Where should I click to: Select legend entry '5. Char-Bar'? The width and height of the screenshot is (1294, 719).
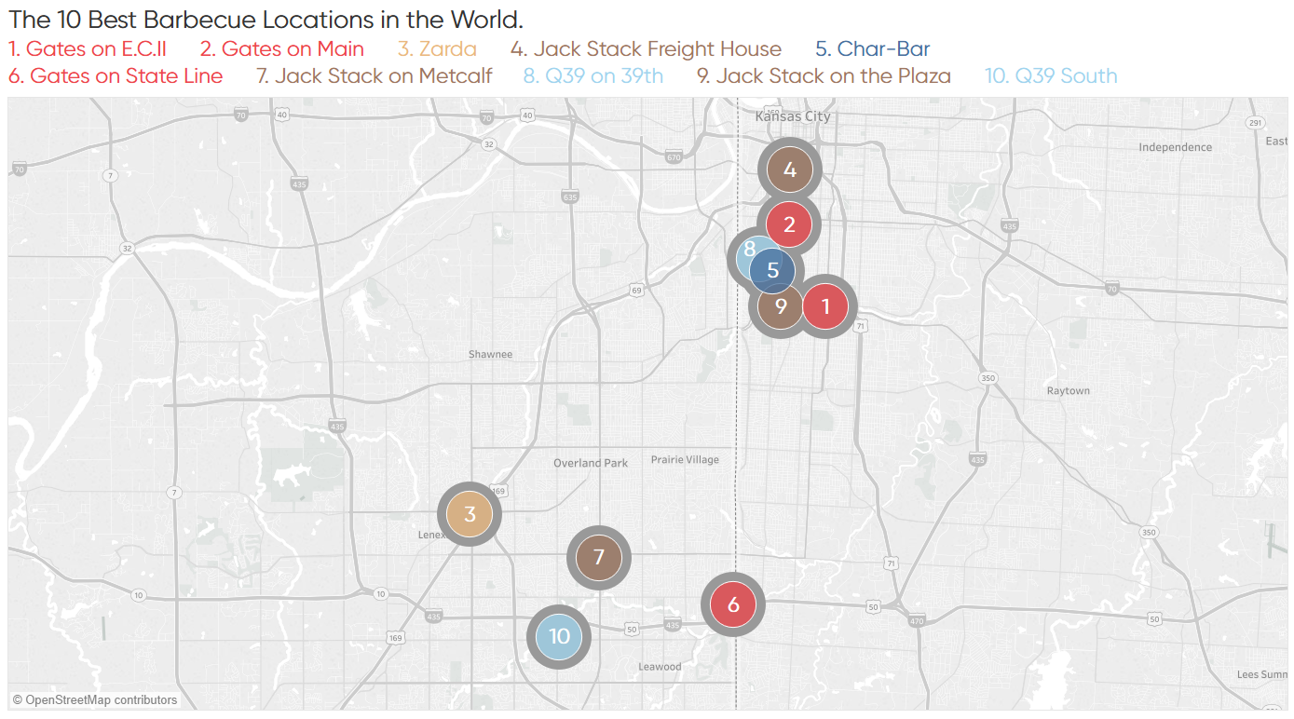873,49
